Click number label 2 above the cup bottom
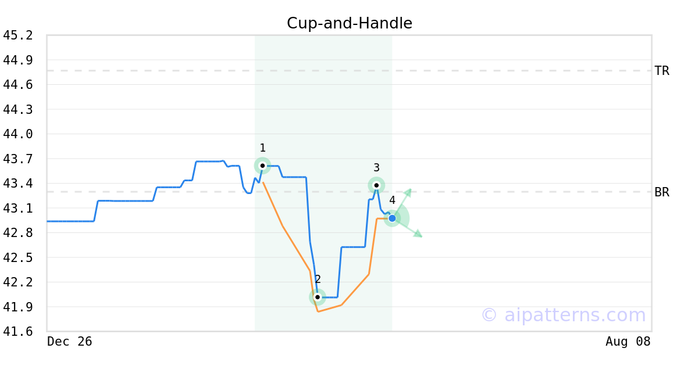This screenshot has height=366, width=698. pos(318,279)
